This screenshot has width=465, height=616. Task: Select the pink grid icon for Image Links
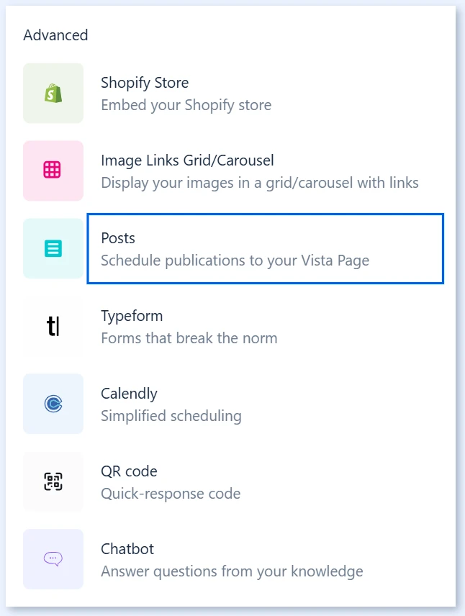[x=53, y=171]
